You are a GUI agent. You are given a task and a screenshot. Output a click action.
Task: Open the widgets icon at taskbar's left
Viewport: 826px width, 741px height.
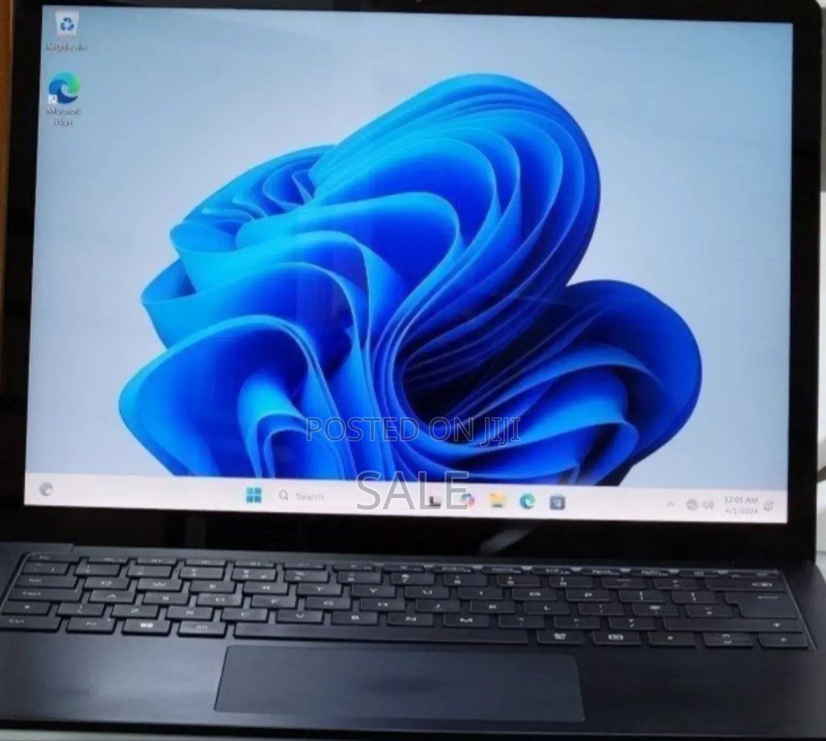[46, 489]
